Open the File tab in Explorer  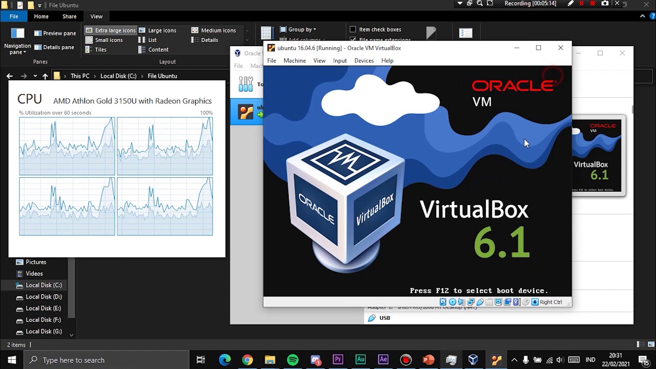click(x=14, y=16)
